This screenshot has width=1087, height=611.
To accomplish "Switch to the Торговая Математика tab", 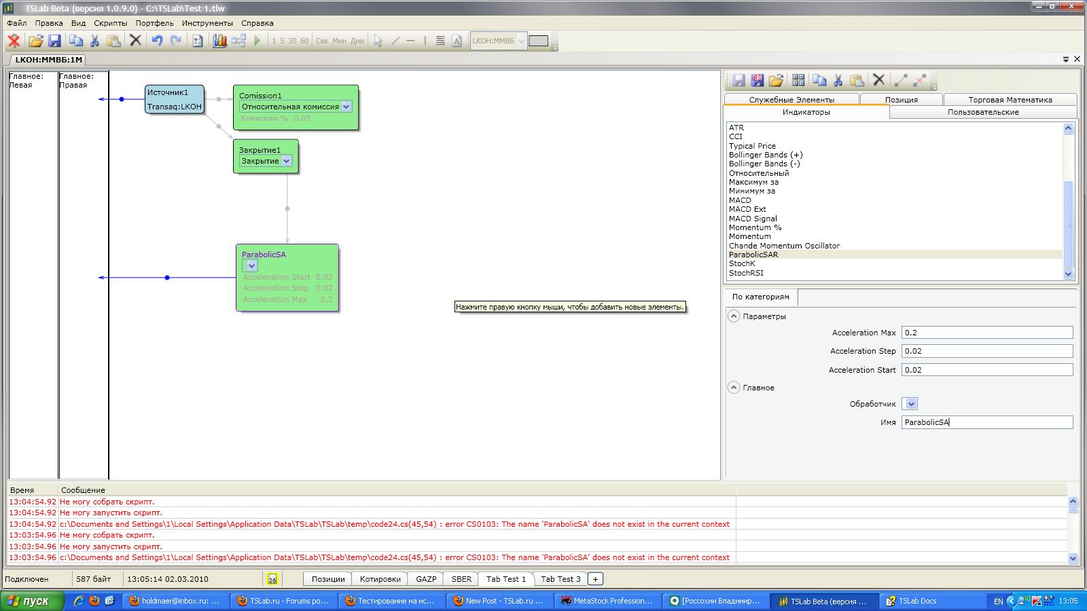I will point(1010,100).
